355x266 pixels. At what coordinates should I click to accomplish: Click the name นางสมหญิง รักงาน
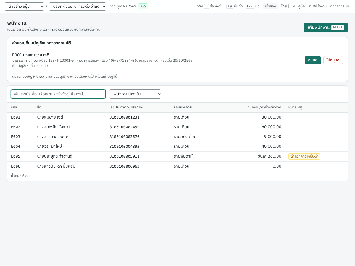coord(54,127)
